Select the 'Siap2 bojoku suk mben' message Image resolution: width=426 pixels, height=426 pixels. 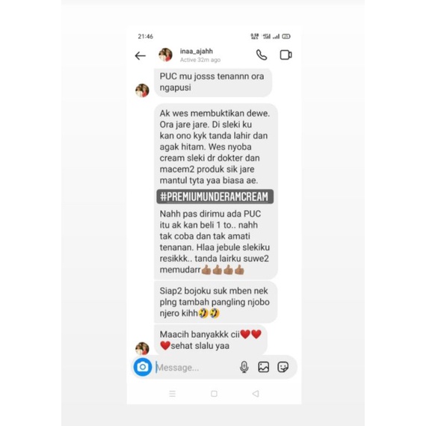pyautogui.click(x=216, y=302)
